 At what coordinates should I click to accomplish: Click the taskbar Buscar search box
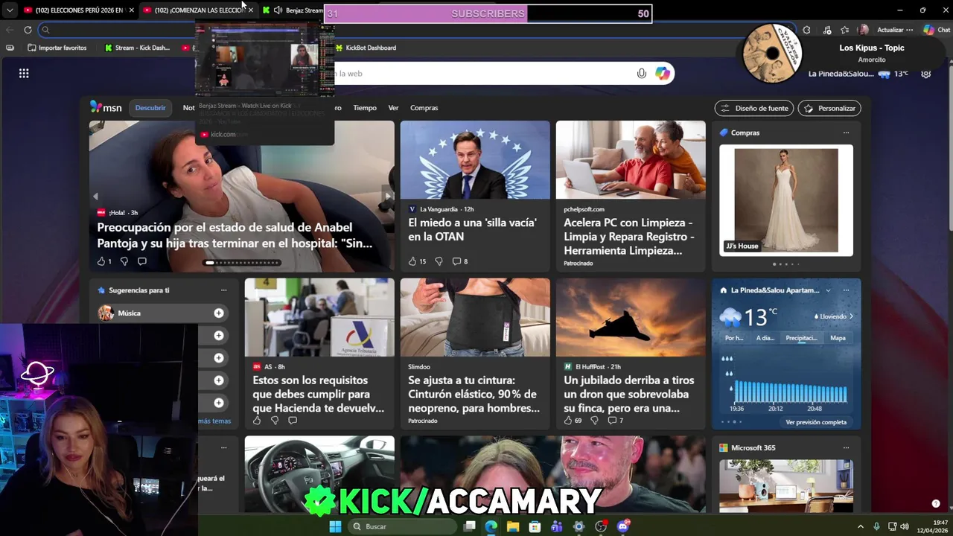(x=402, y=526)
